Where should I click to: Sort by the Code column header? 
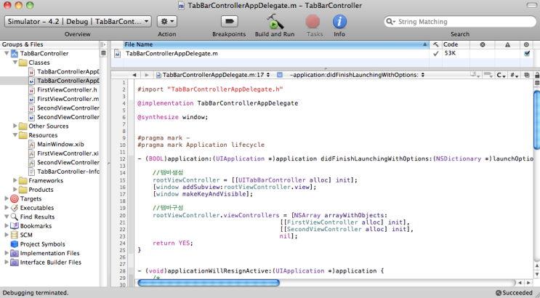coord(456,44)
